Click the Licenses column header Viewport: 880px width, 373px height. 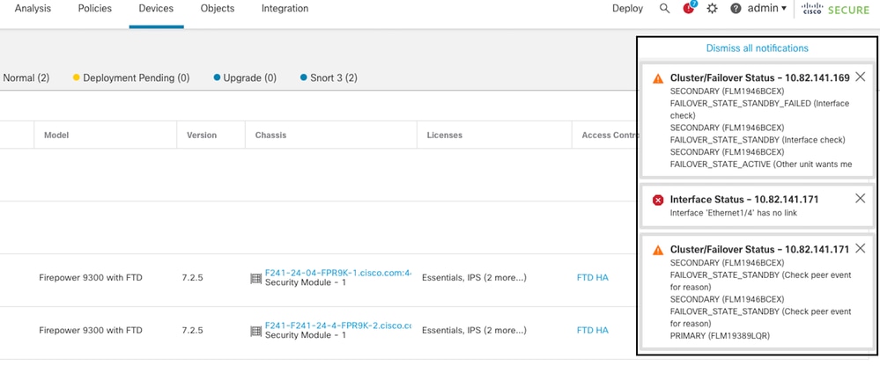tap(445, 135)
